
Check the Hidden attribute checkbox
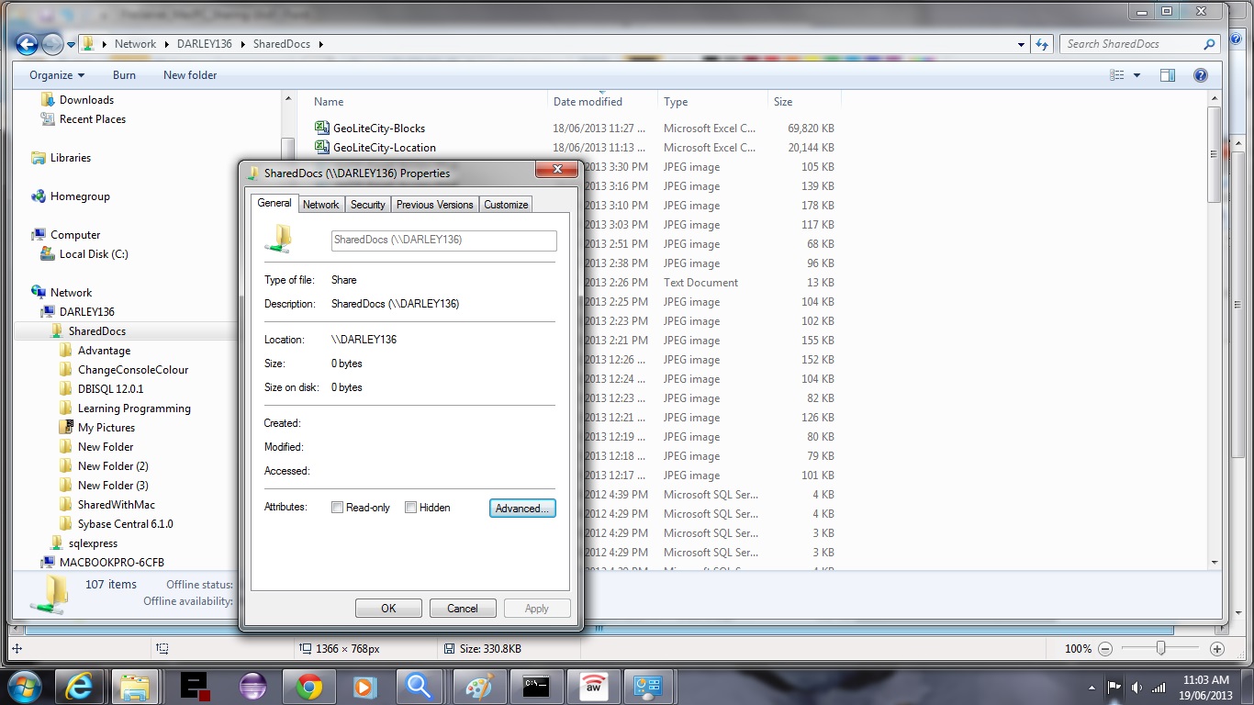pyautogui.click(x=411, y=508)
